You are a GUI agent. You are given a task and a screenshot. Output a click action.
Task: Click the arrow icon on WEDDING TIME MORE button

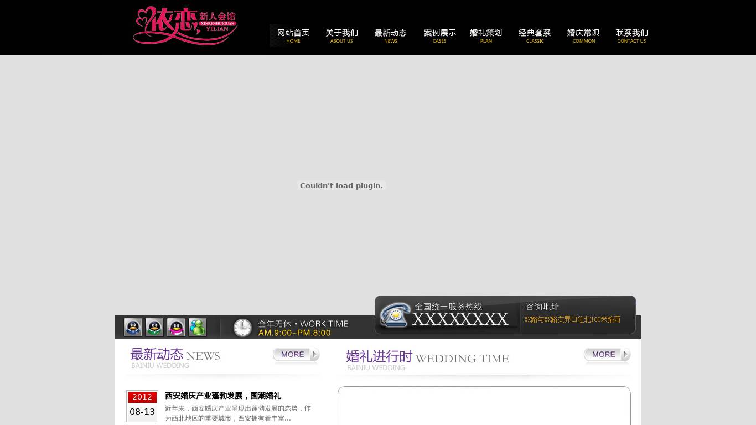point(624,354)
